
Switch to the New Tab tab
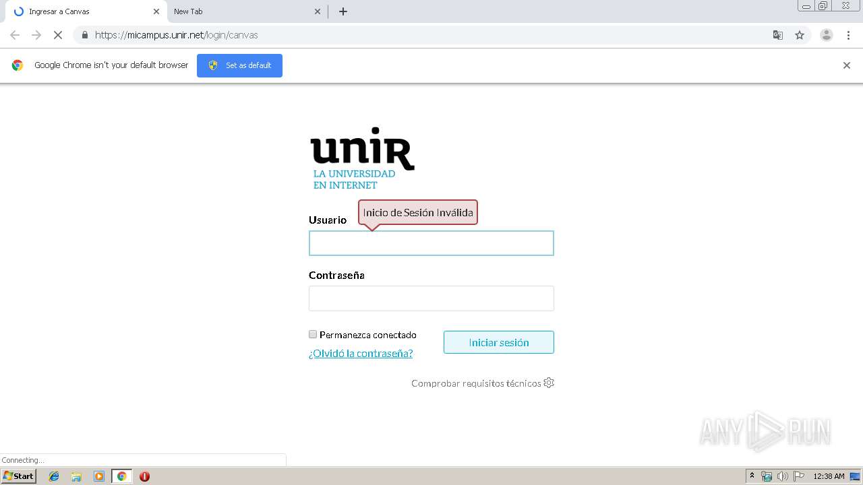click(246, 11)
